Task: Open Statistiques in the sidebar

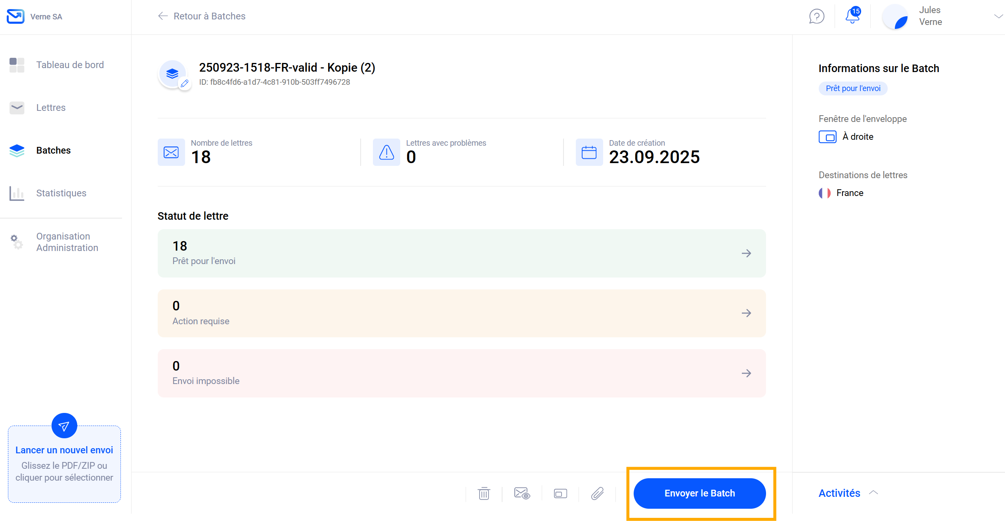Action: [x=61, y=193]
